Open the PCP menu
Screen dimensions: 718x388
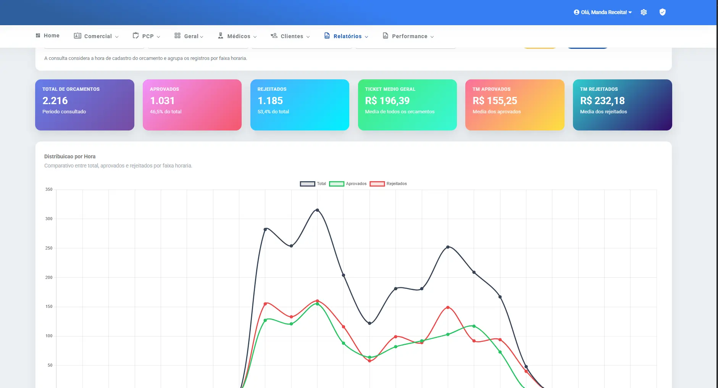click(x=147, y=36)
